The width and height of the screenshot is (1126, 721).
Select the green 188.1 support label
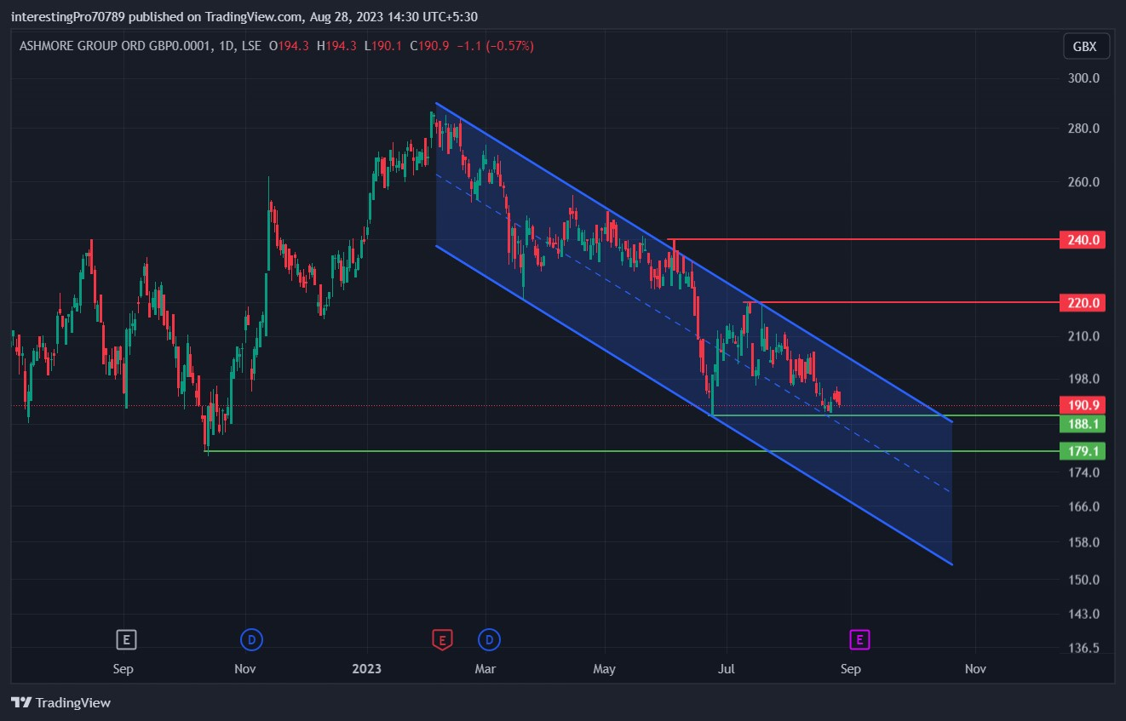1082,423
